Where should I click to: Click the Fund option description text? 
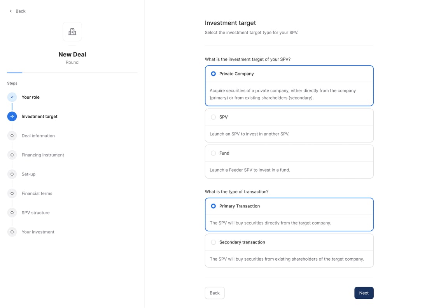(250, 170)
